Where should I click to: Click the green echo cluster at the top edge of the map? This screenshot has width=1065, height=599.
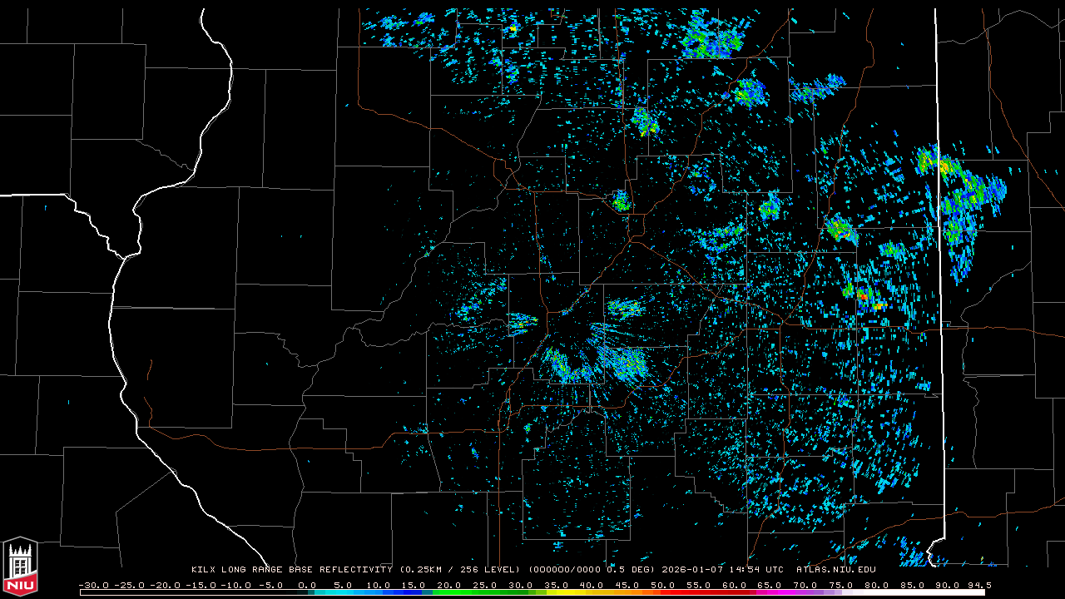[711, 42]
